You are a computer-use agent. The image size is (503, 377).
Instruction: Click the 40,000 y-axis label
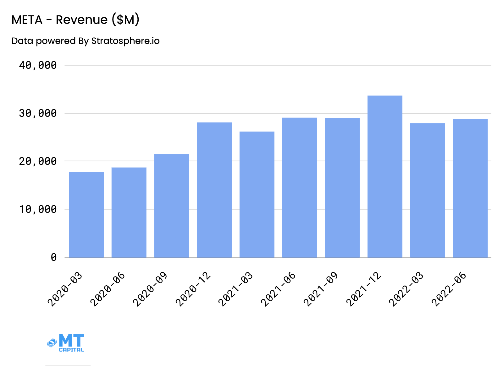[38, 65]
